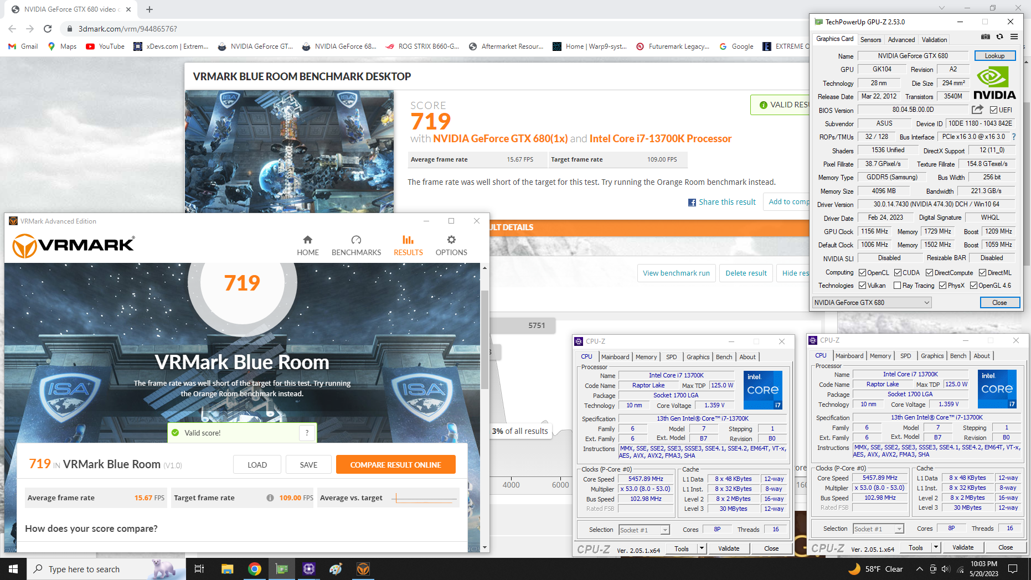Screen dimensions: 1031x580
Task: Switch to the Advanced tab in GPU-Z
Action: coord(901,40)
